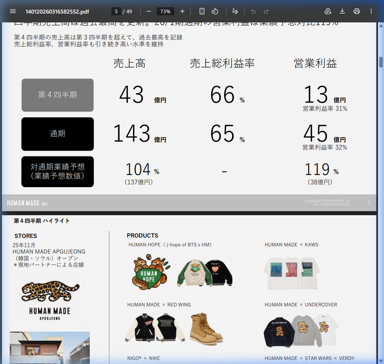Click the 売上総利益率 column heading

tap(222, 63)
